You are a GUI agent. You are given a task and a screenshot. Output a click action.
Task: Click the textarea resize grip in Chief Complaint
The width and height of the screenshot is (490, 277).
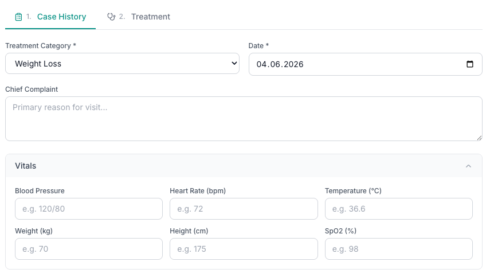(479, 138)
